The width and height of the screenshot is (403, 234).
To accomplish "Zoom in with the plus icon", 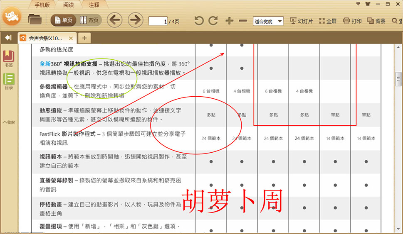I will (229, 20).
